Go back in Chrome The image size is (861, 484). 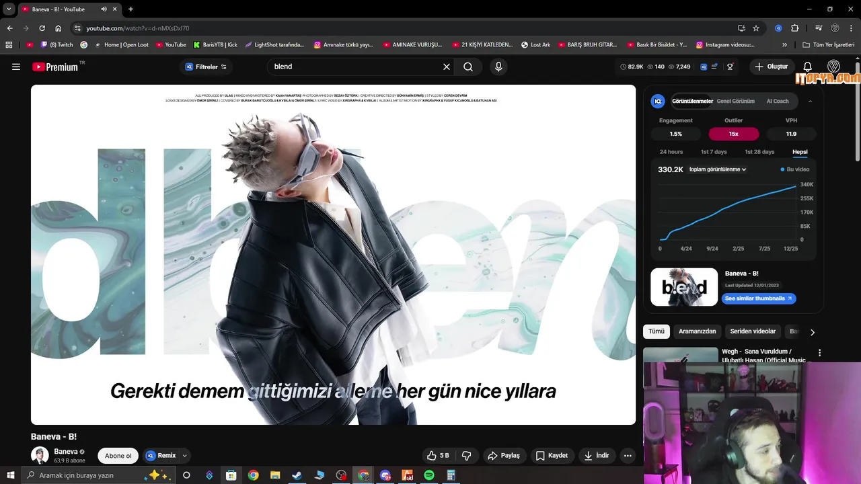pos(9,28)
